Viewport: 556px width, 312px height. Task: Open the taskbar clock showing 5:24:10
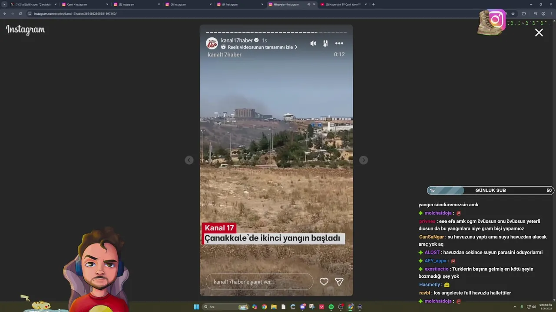(x=545, y=307)
